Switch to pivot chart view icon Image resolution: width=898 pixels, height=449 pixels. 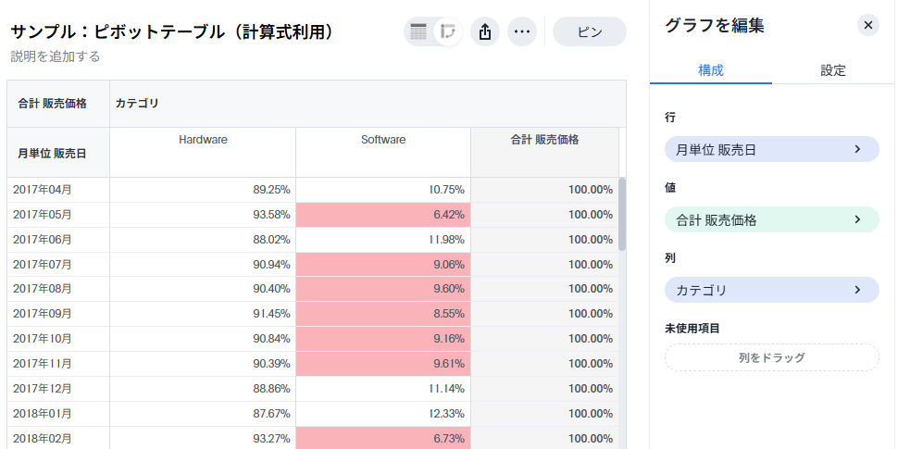pos(448,31)
